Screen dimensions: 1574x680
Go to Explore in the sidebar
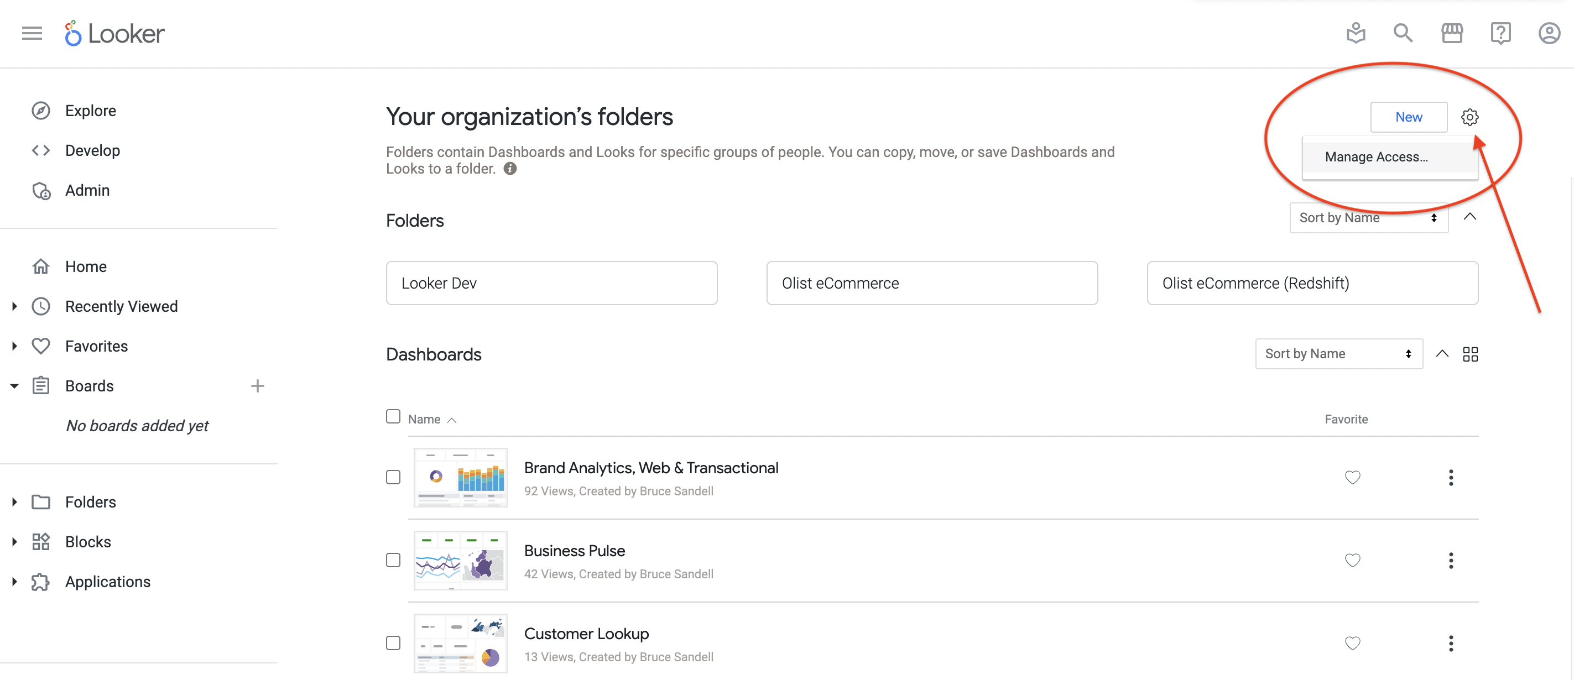tap(91, 111)
